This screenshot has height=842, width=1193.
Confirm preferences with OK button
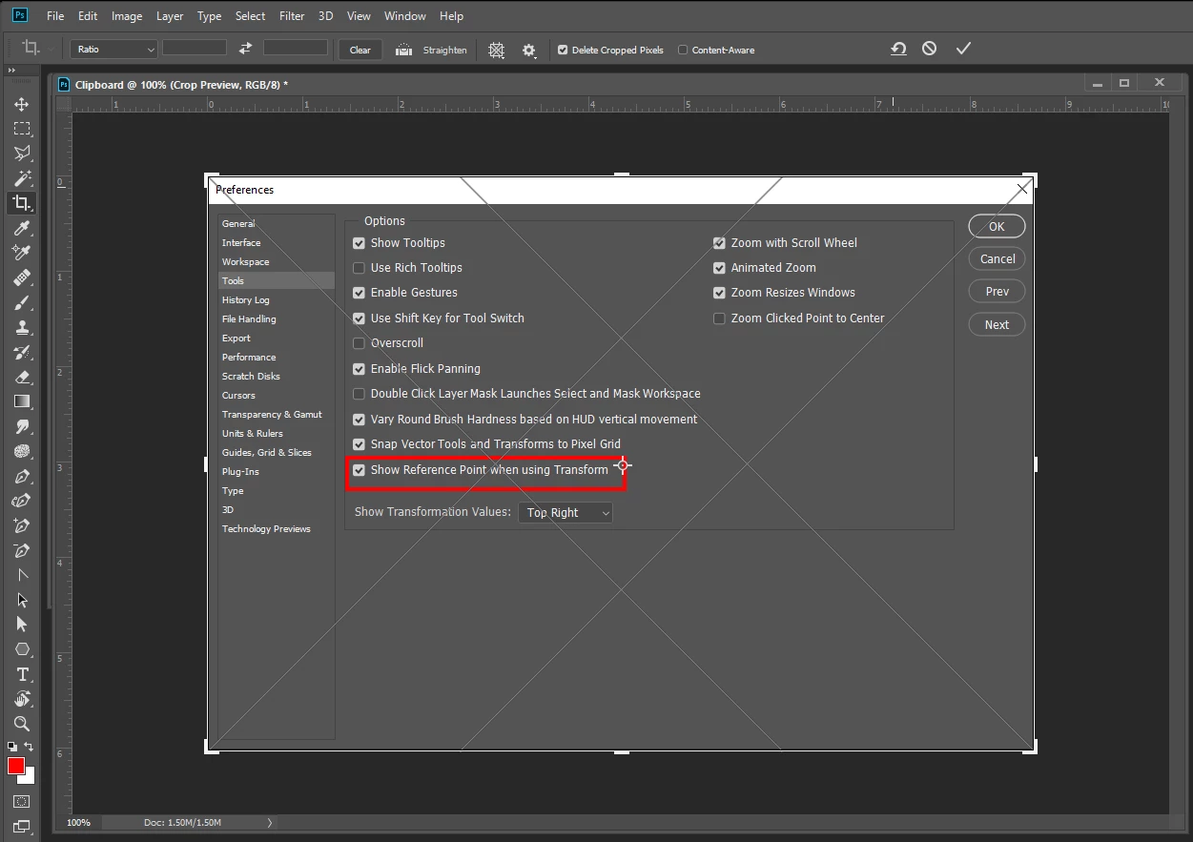997,227
